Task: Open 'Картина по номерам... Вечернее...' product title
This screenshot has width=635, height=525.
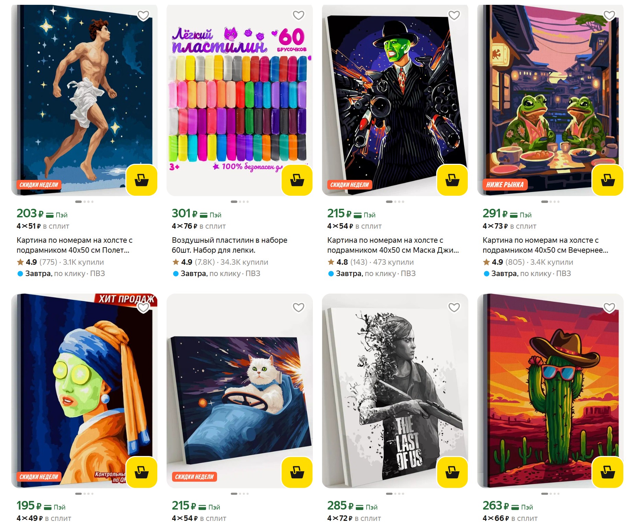Action: (x=545, y=245)
